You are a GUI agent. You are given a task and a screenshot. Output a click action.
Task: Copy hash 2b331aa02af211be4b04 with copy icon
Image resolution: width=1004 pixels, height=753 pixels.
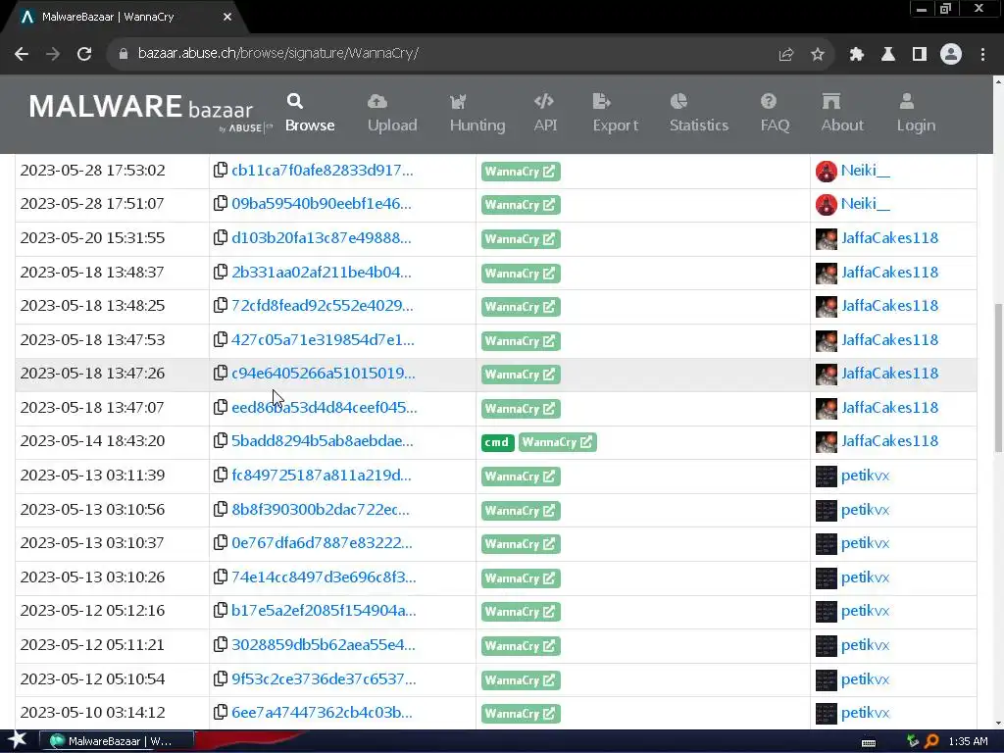221,272
